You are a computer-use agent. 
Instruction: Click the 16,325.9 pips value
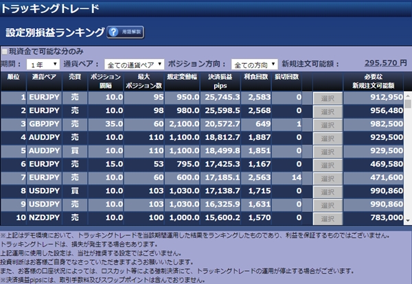(222, 204)
